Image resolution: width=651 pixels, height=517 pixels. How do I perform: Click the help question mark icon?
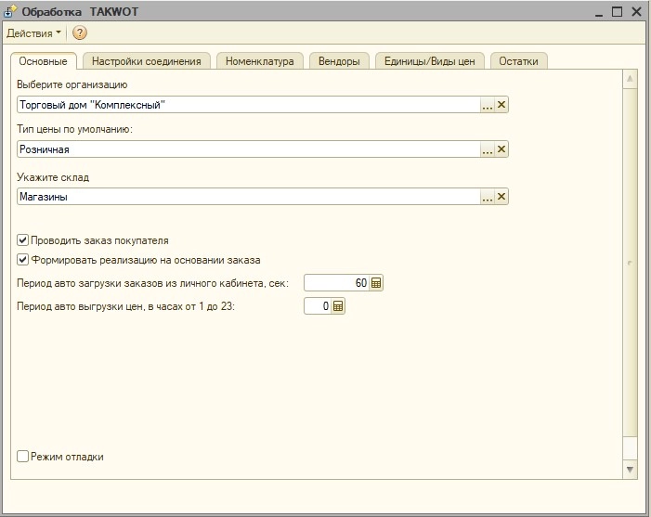pos(80,33)
